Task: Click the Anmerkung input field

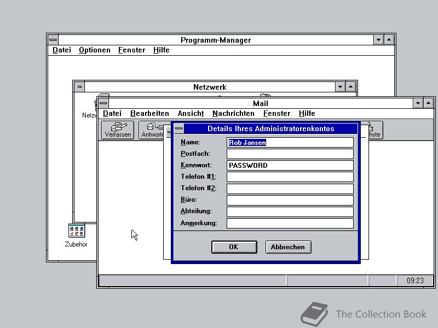Action: 290,223
